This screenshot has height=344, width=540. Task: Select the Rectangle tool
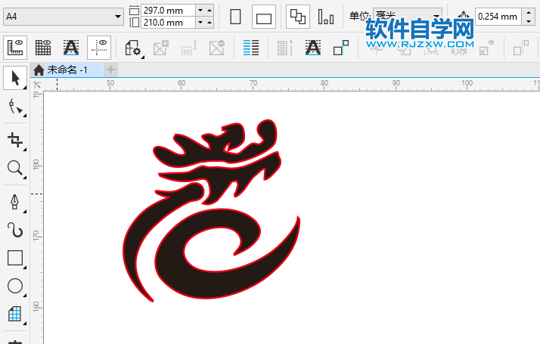pos(15,258)
